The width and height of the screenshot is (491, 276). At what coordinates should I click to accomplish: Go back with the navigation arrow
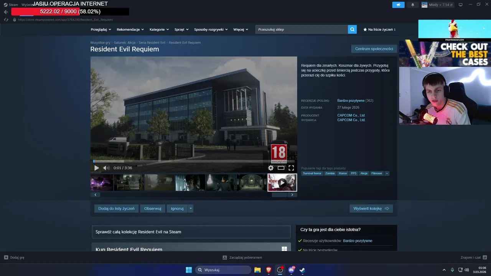click(6, 12)
